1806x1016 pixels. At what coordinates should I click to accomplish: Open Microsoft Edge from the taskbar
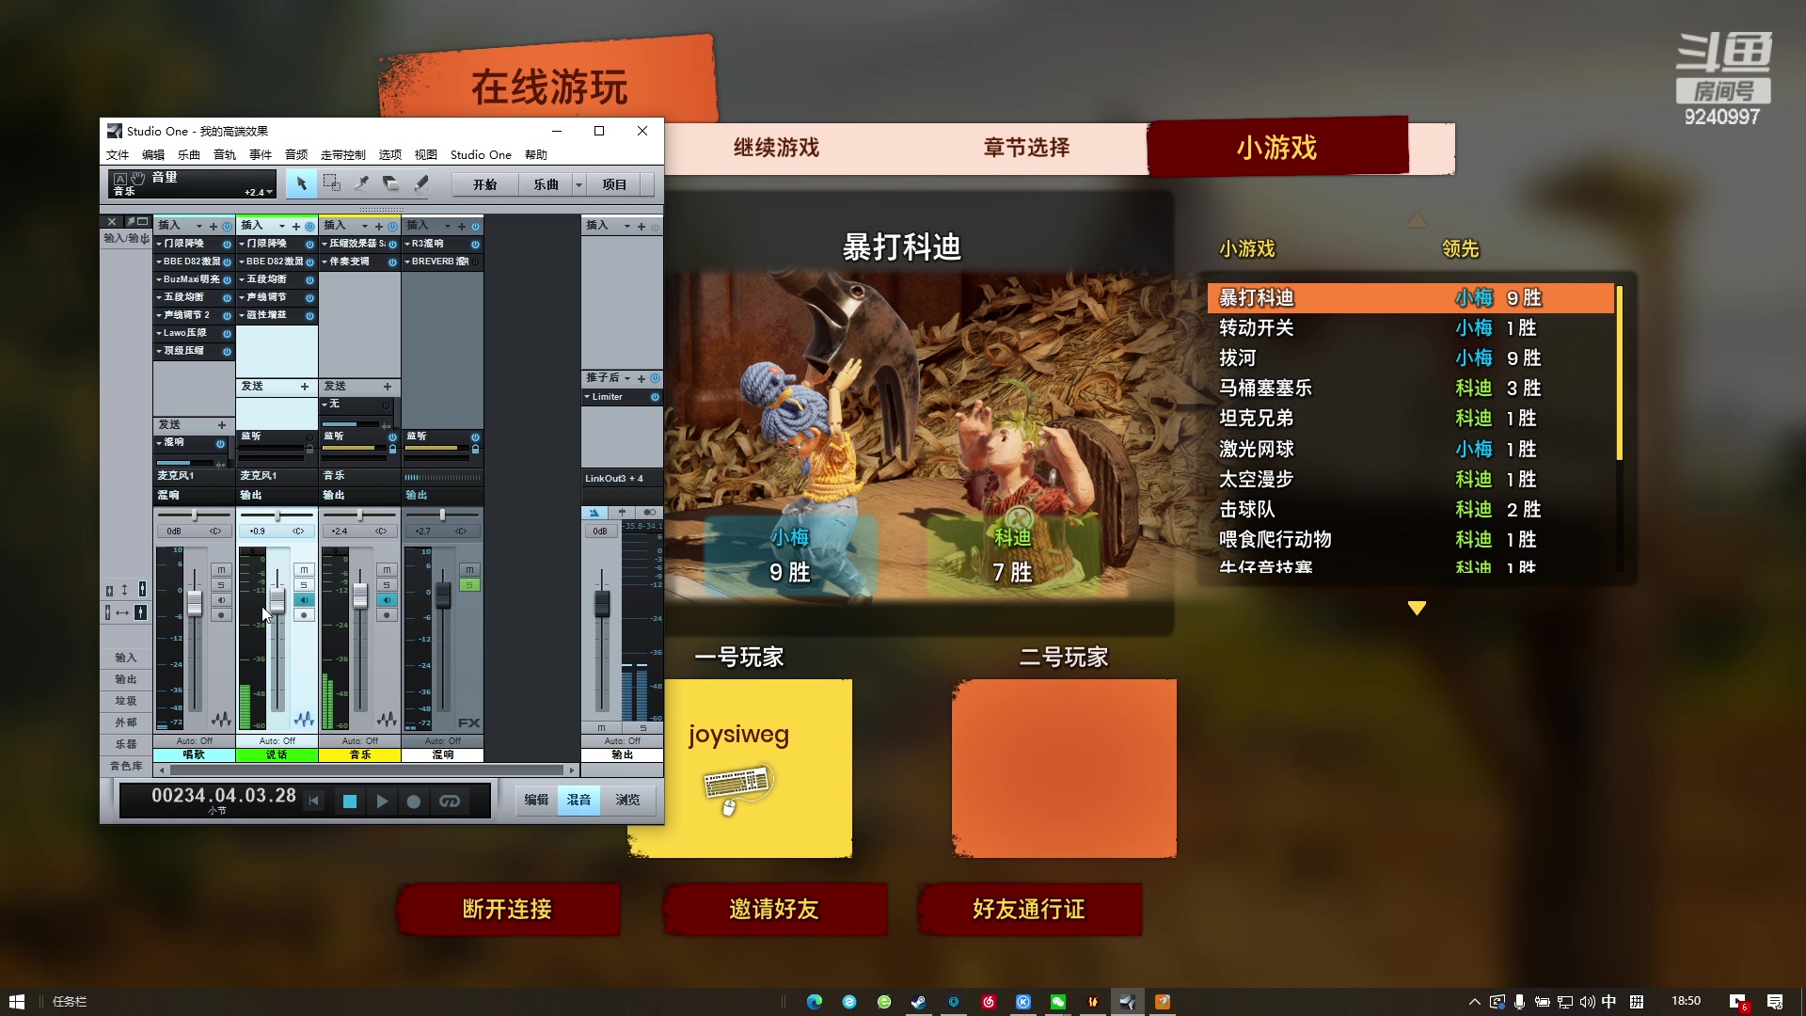pyautogui.click(x=815, y=1001)
